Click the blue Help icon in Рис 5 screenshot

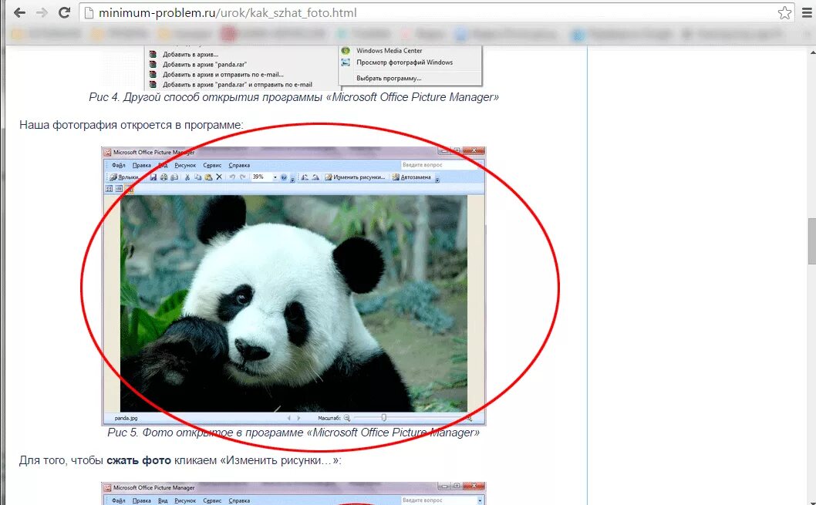284,177
